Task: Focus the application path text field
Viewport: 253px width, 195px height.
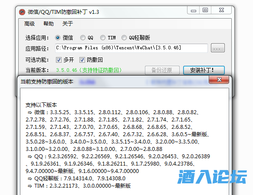Action: point(131,48)
